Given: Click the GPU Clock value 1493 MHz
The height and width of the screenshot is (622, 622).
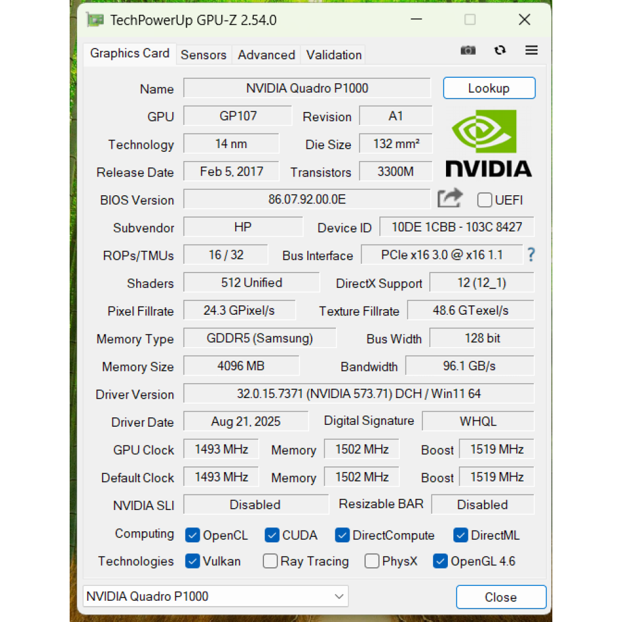Looking at the screenshot, I should click(x=221, y=449).
